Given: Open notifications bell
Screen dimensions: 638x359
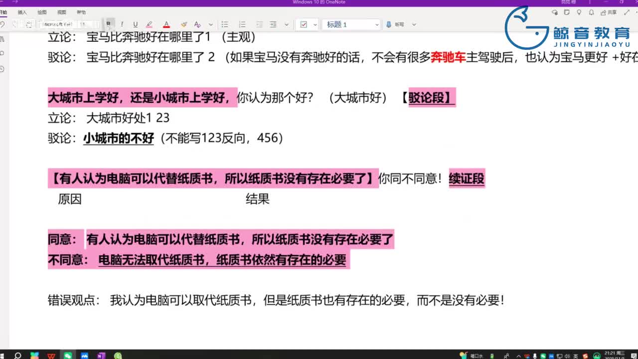Looking at the screenshot, I should 591,12.
